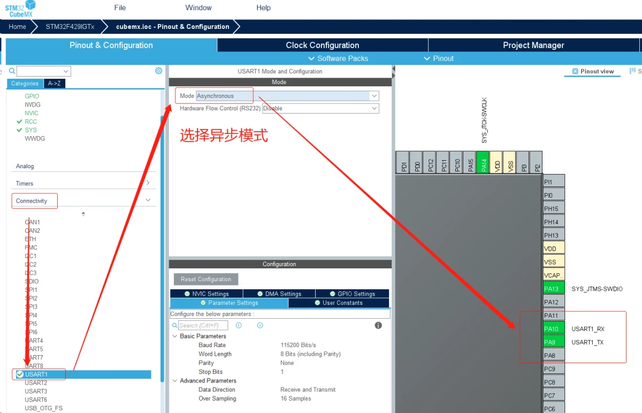642x413 pixels.
Task: Go to previous parameter search result
Action: tap(239, 325)
